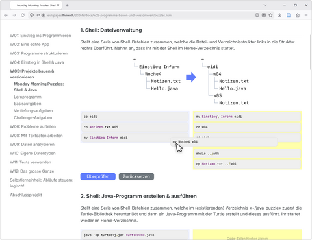
Task: Open the Abschlussprojekt page
Action: click(26, 195)
